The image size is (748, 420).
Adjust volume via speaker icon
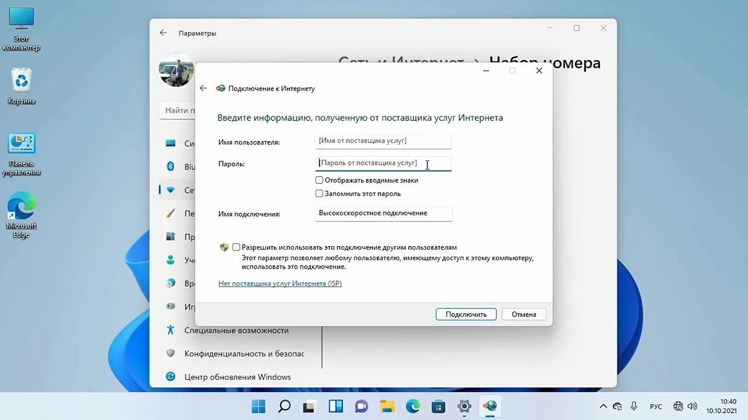pos(692,406)
